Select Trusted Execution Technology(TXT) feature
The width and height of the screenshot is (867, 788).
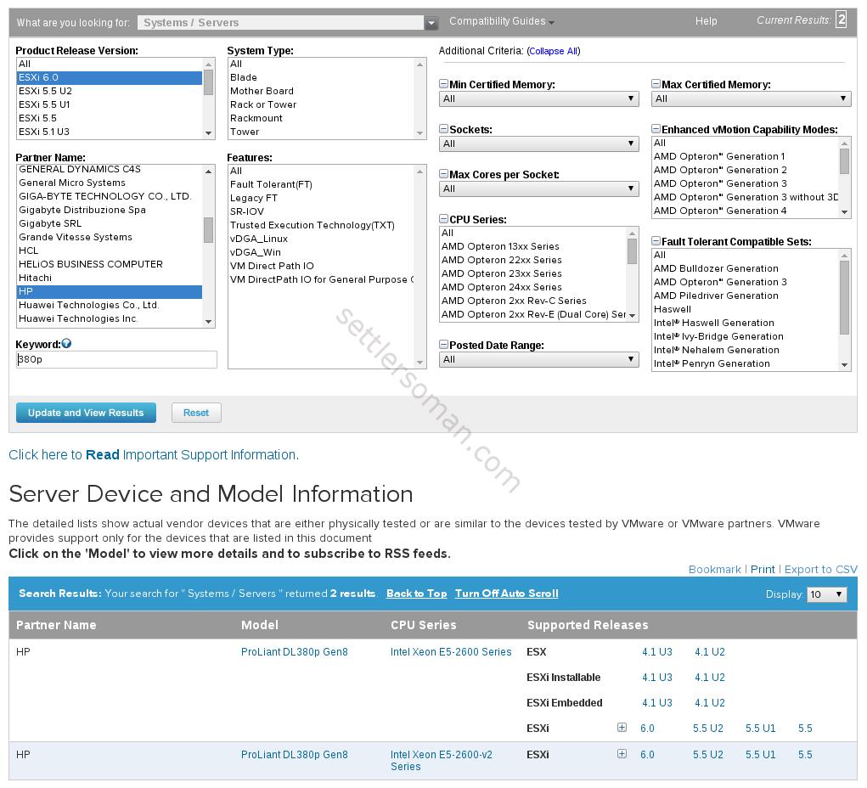321,226
